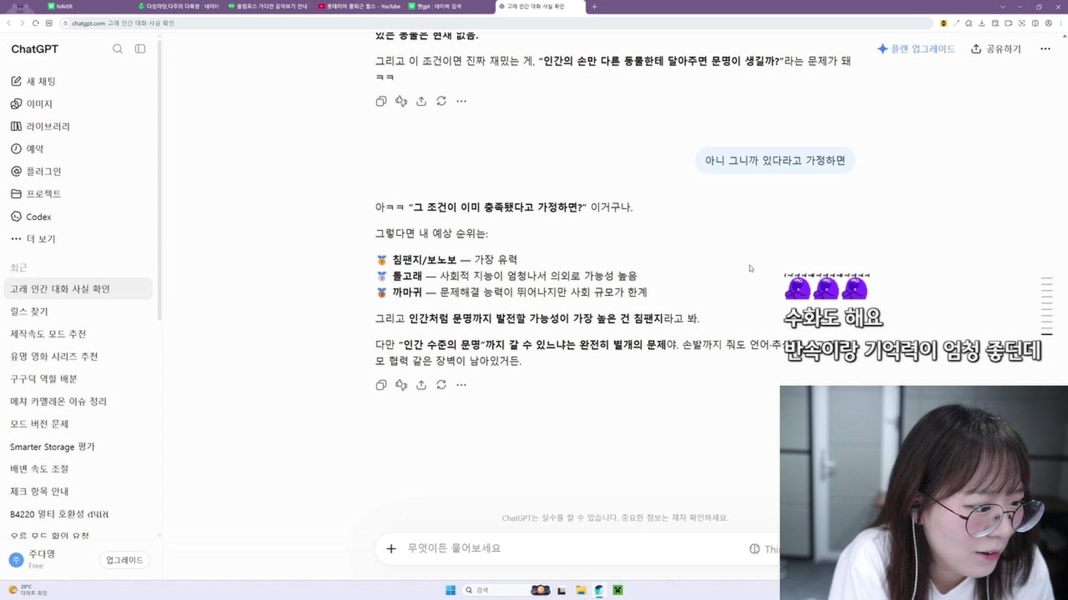Toggle the Thinking mode button in the composer
This screenshot has height=600, width=1068.
[764, 549]
